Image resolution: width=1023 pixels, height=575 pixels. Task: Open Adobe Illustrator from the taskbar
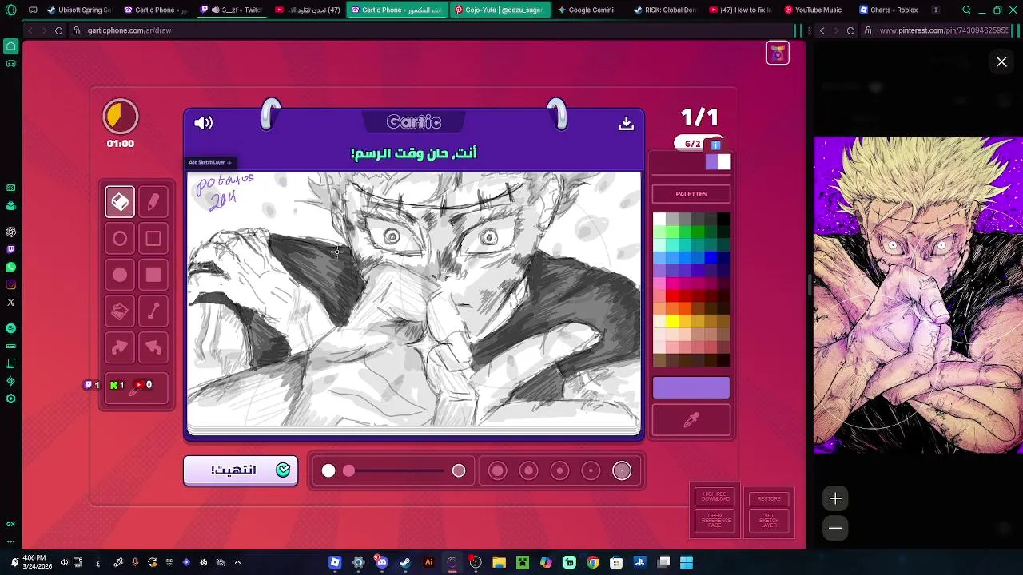(428, 562)
